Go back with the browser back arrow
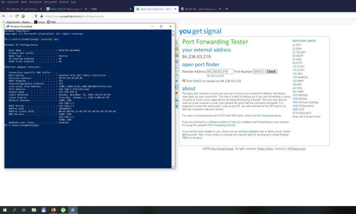 (4, 16)
